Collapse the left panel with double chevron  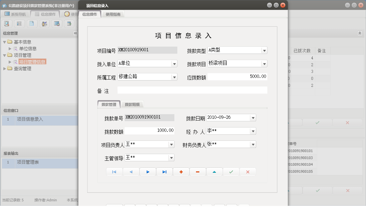[76, 33]
